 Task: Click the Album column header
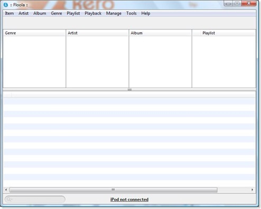tap(160, 33)
